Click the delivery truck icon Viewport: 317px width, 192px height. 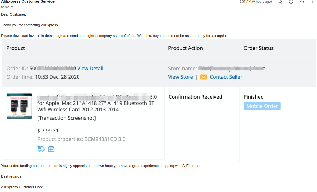41,149
